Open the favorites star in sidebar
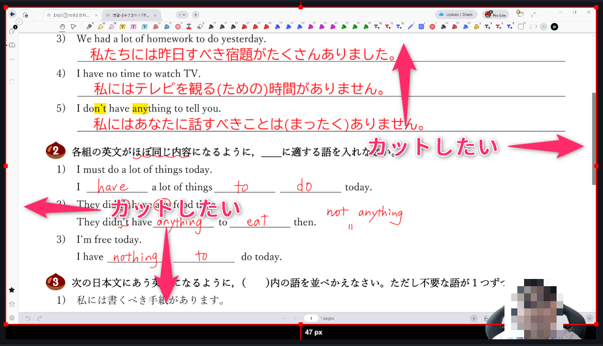 pyautogui.click(x=12, y=290)
